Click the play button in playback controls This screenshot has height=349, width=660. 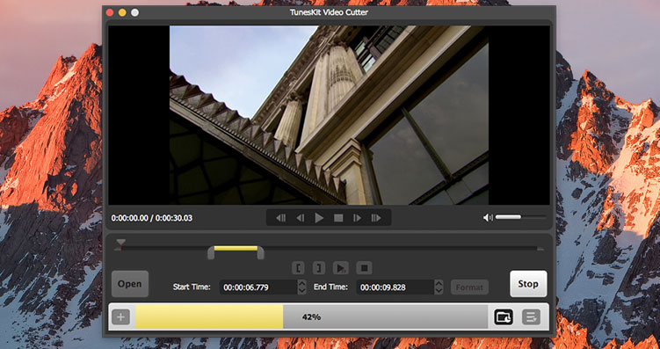pos(319,218)
